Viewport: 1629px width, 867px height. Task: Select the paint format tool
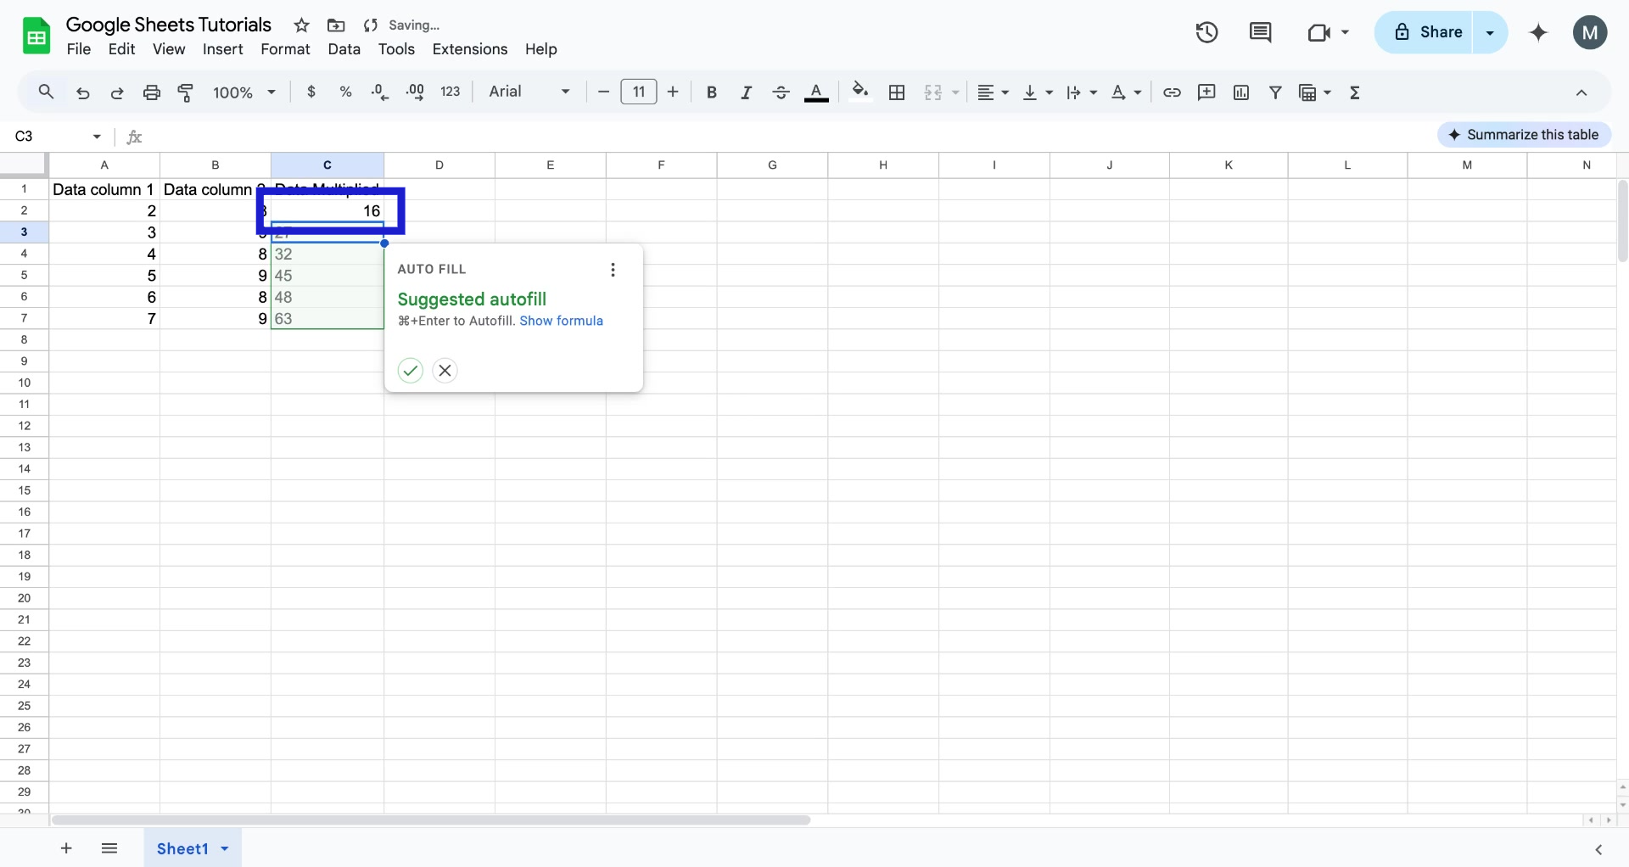point(186,92)
